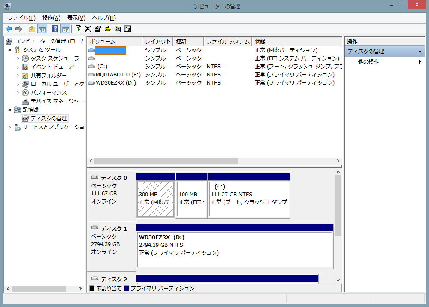Screen dimensions: 429x307
Task: Expand ローカル ユーザーとグループ tree node
Action: pos(18,84)
